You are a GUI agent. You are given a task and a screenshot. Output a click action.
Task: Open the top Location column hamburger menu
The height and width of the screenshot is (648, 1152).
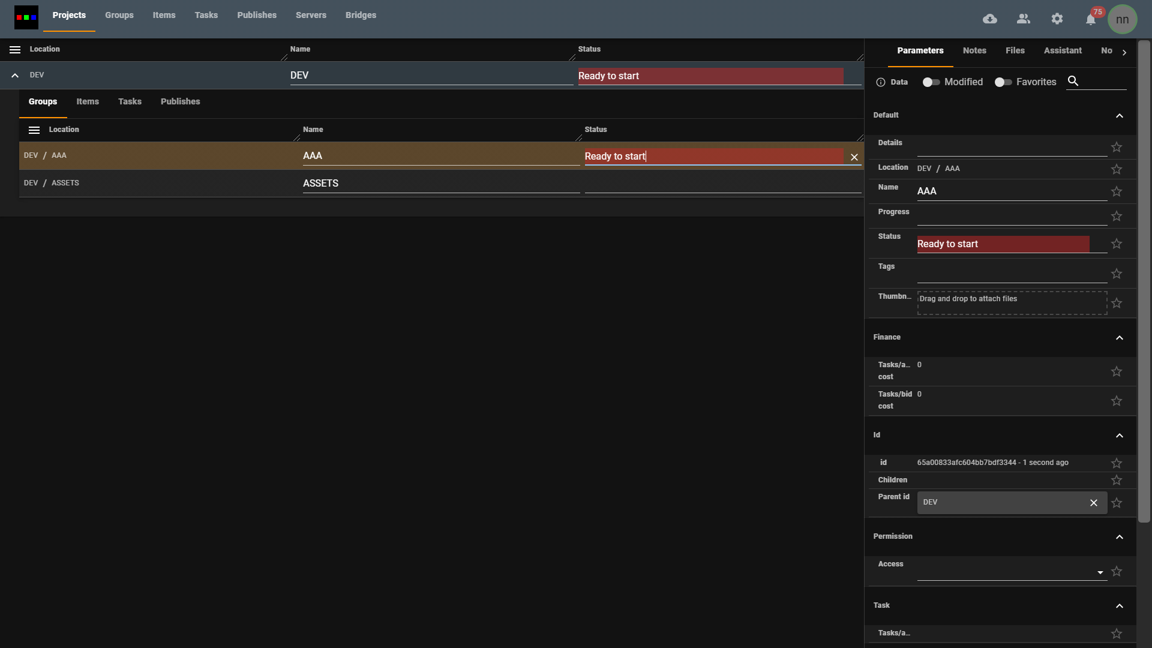[15, 50]
